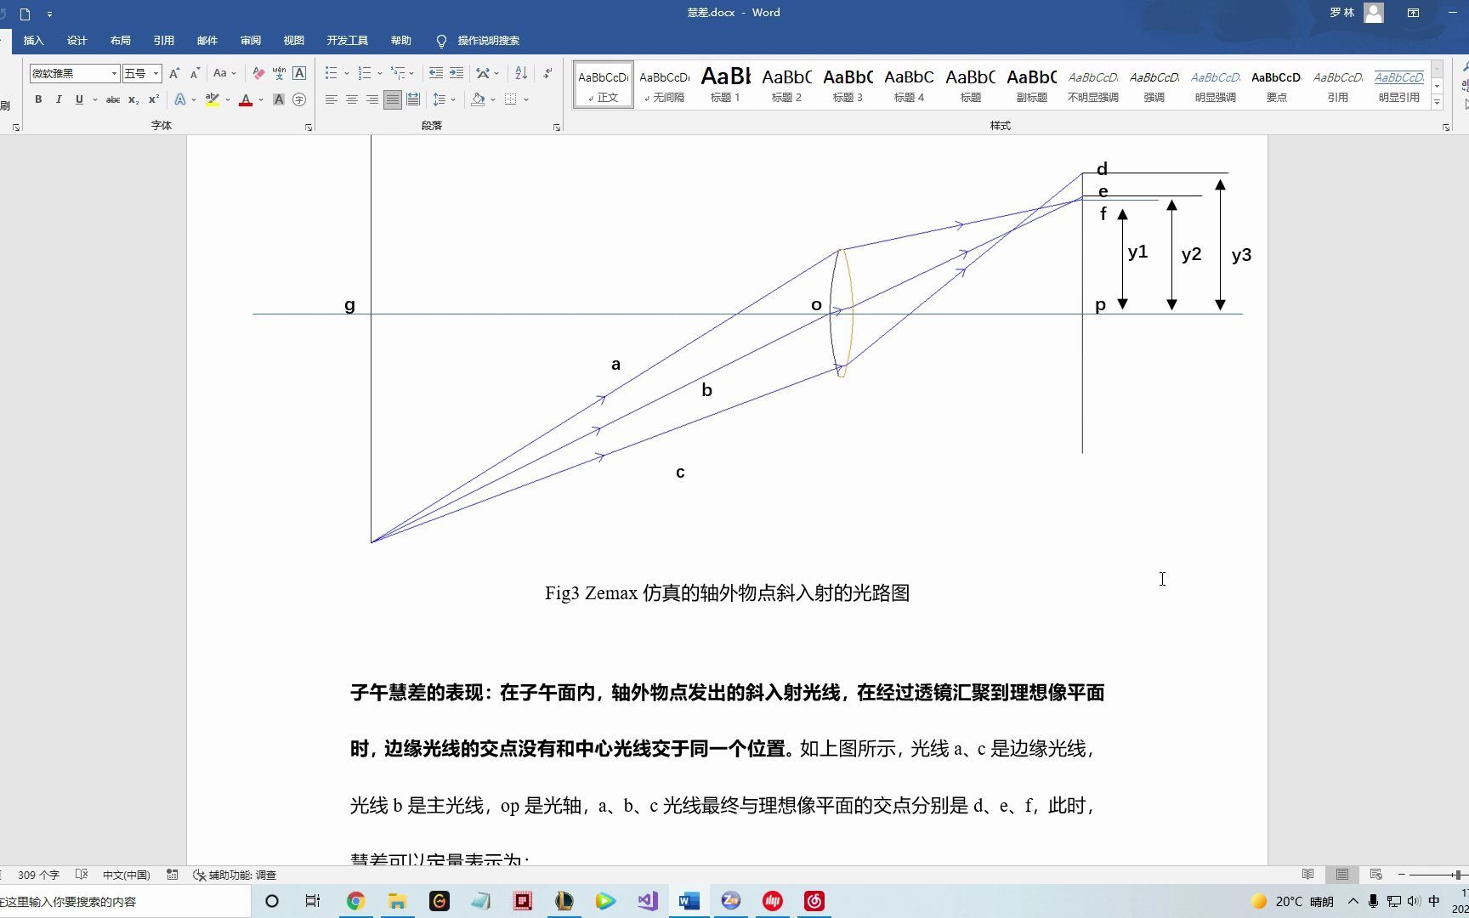
Task: Open change case Aa dropdown
Action: [224, 73]
